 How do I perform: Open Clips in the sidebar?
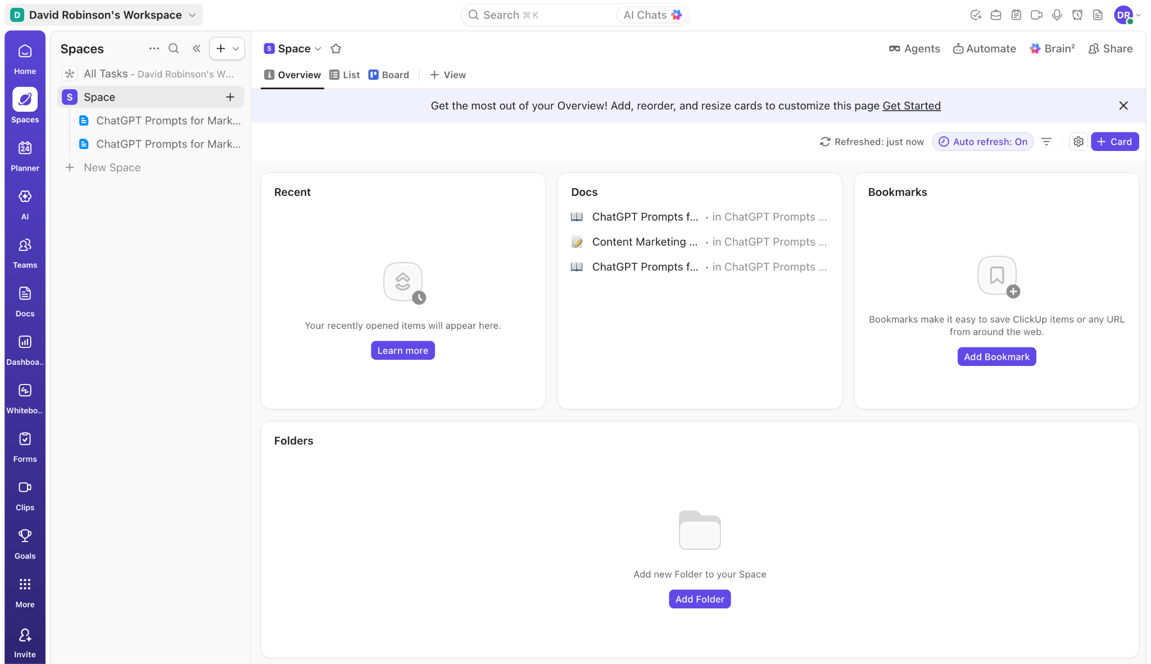pos(25,496)
